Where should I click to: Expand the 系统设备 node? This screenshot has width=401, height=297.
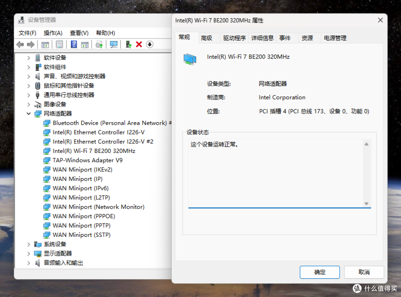coord(29,244)
